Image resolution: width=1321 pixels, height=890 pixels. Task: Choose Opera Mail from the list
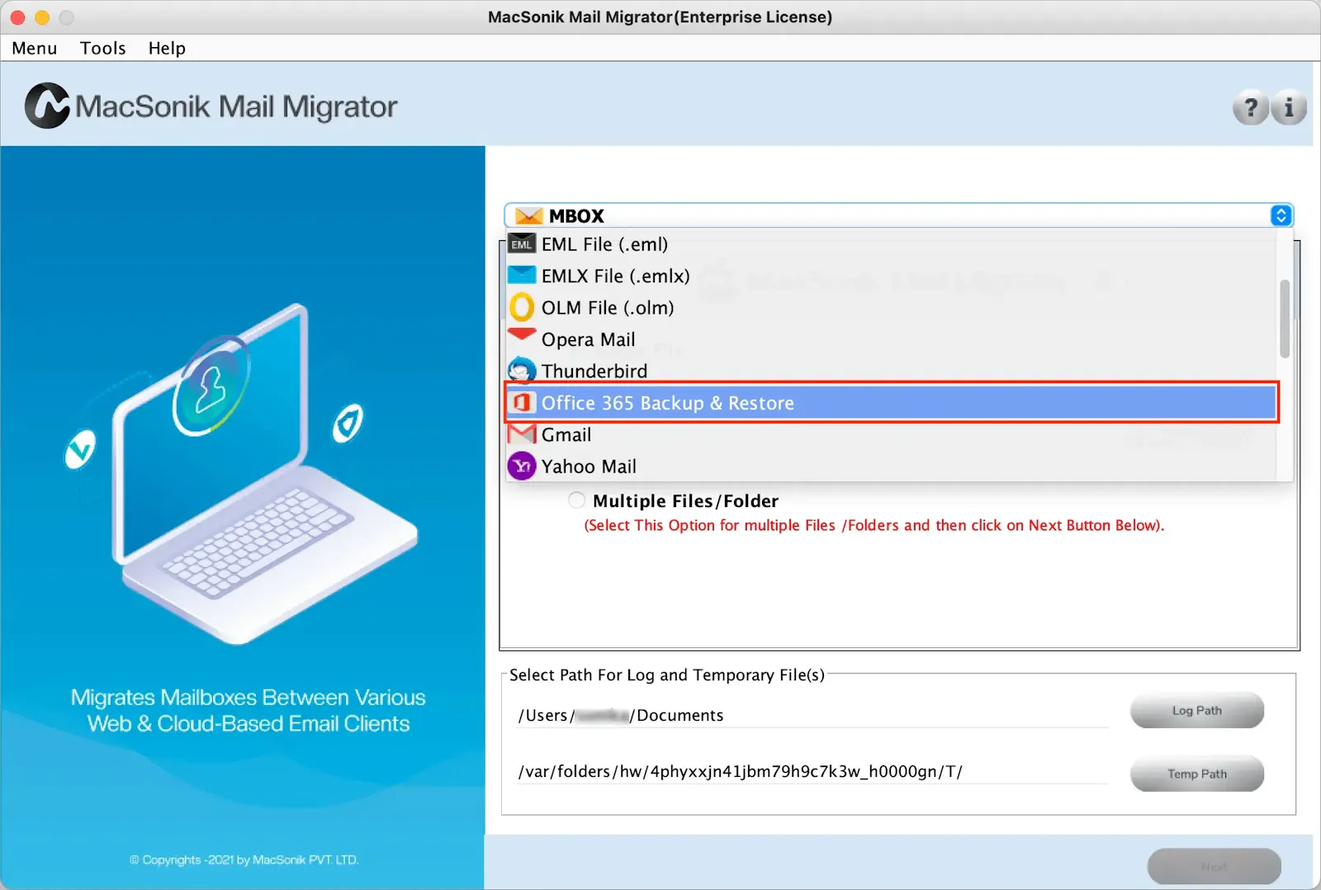coord(891,339)
